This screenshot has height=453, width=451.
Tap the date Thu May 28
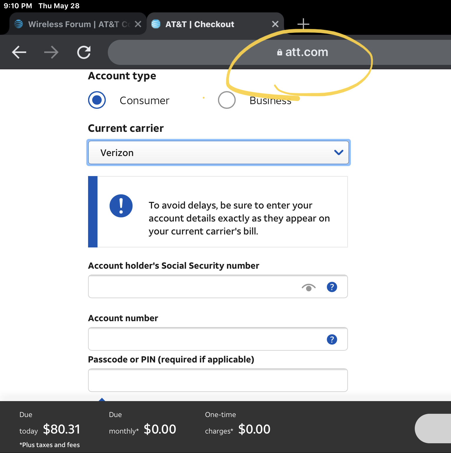[x=59, y=6]
